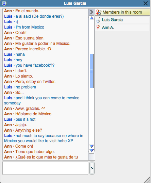Select Ann A. in members list
This screenshot has width=151, height=183.
pyautogui.click(x=122, y=28)
